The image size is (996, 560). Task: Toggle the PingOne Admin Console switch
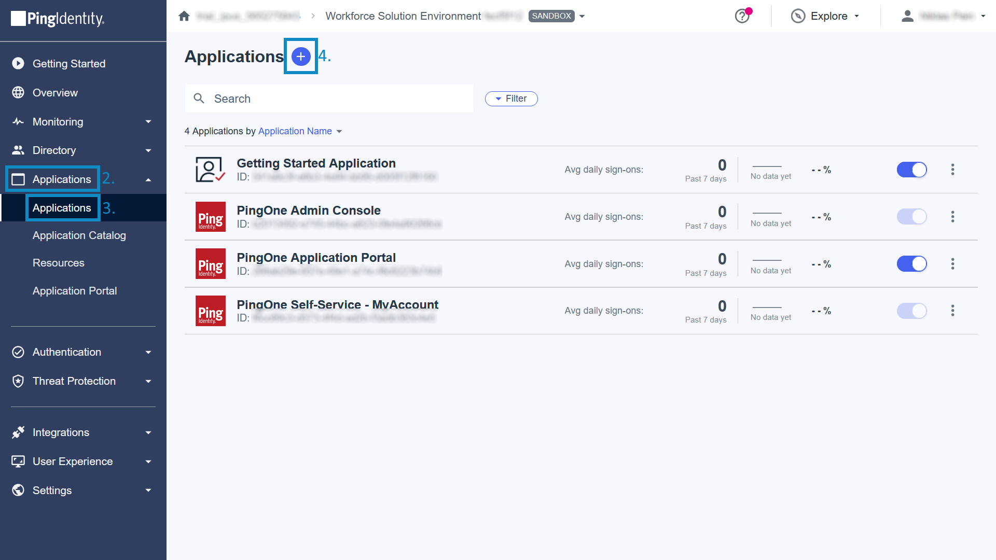[x=912, y=217]
